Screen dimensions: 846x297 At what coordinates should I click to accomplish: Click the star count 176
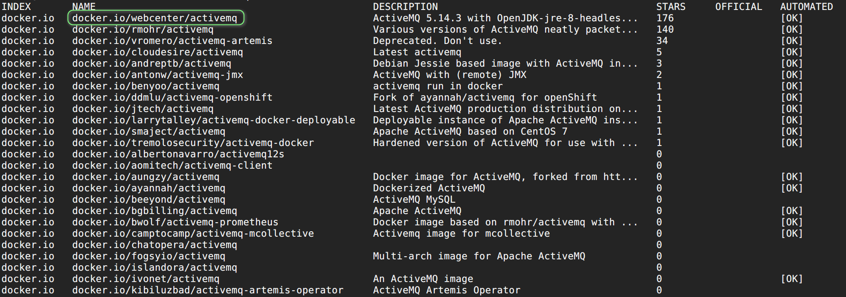click(665, 18)
